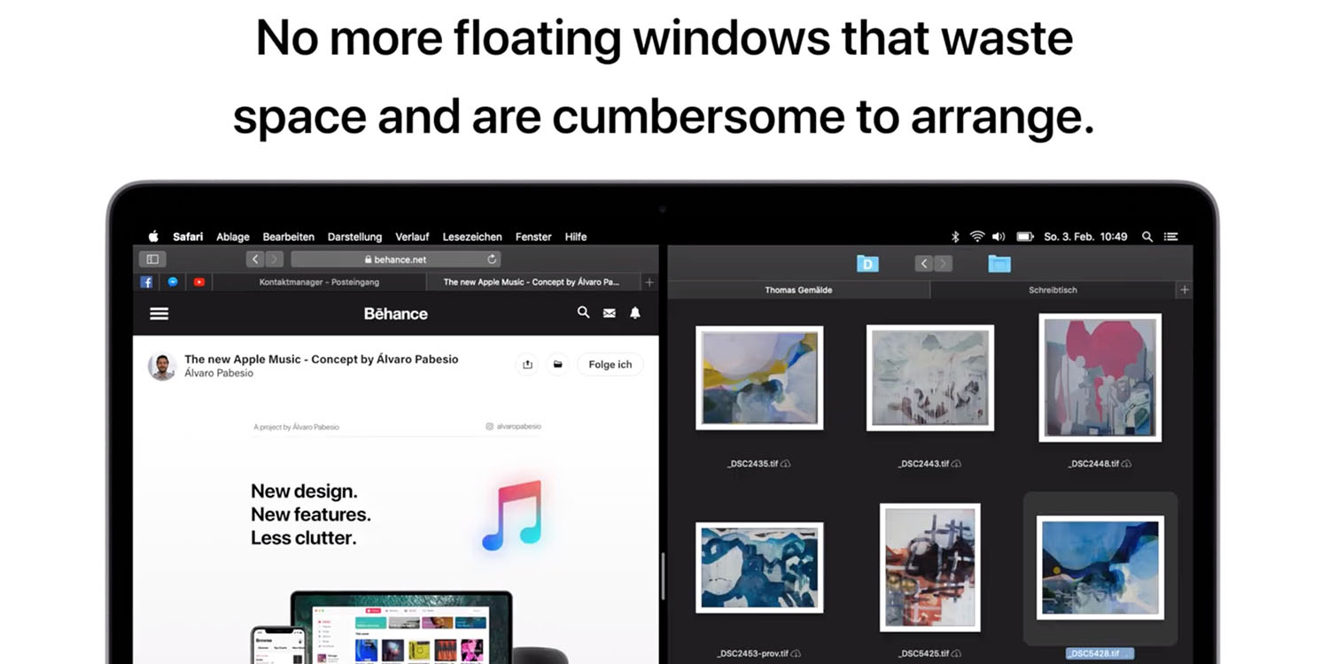This screenshot has height=664, width=1329.
Task: Switch to Kontaktmanager - Posteingang tab
Action: tap(319, 282)
